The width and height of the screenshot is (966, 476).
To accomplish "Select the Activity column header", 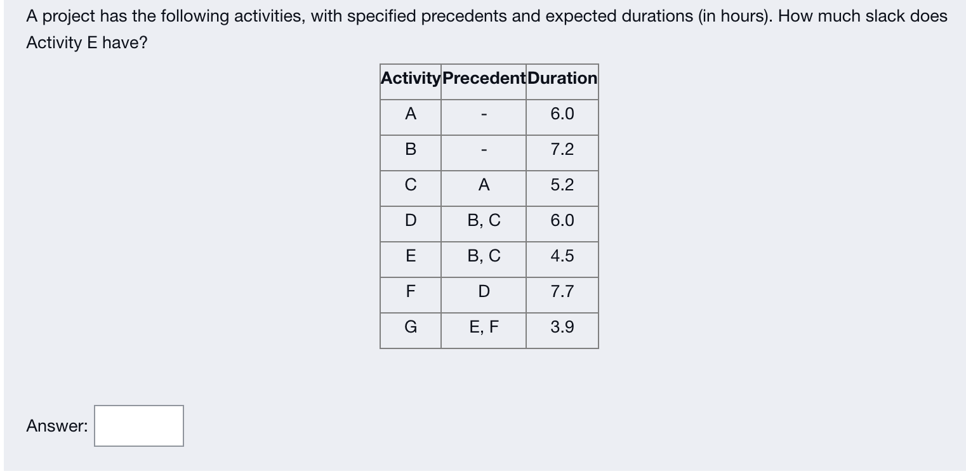I will click(410, 78).
